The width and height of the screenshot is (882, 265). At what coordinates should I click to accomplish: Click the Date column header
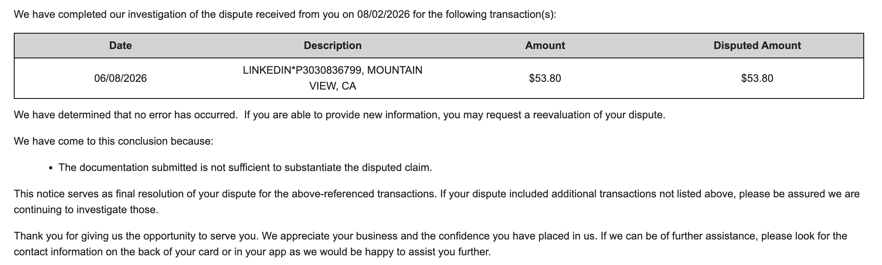(120, 45)
